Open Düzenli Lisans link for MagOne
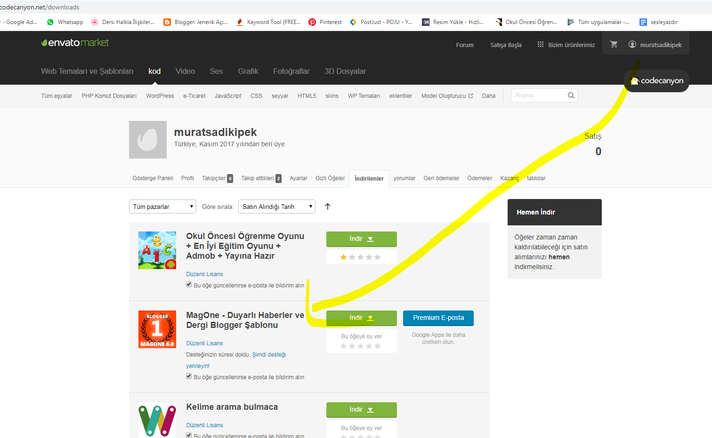Image resolution: width=712 pixels, height=438 pixels. pyautogui.click(x=204, y=343)
